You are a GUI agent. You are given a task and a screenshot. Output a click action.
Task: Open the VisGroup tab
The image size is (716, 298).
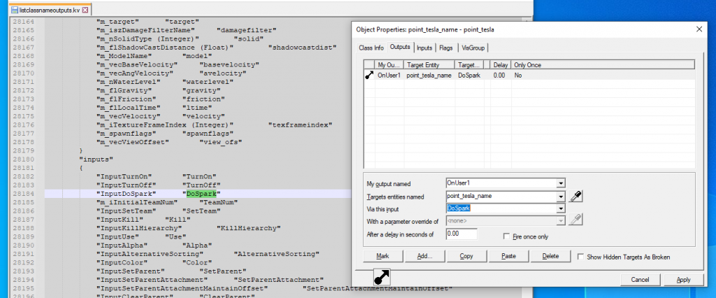[473, 48]
